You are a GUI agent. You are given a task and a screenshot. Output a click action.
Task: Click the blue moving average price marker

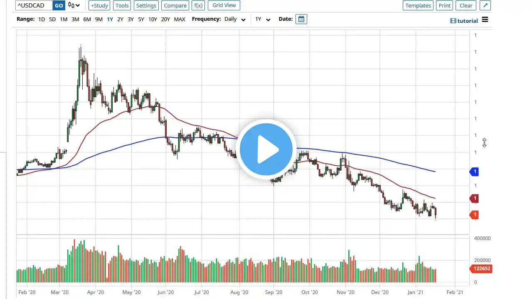474,172
